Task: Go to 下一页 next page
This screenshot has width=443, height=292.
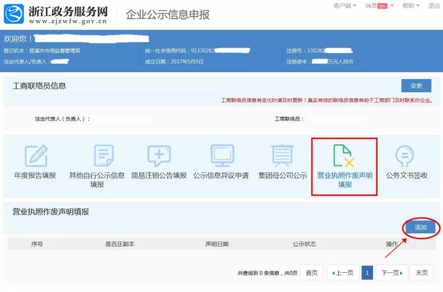Action: click(392, 273)
